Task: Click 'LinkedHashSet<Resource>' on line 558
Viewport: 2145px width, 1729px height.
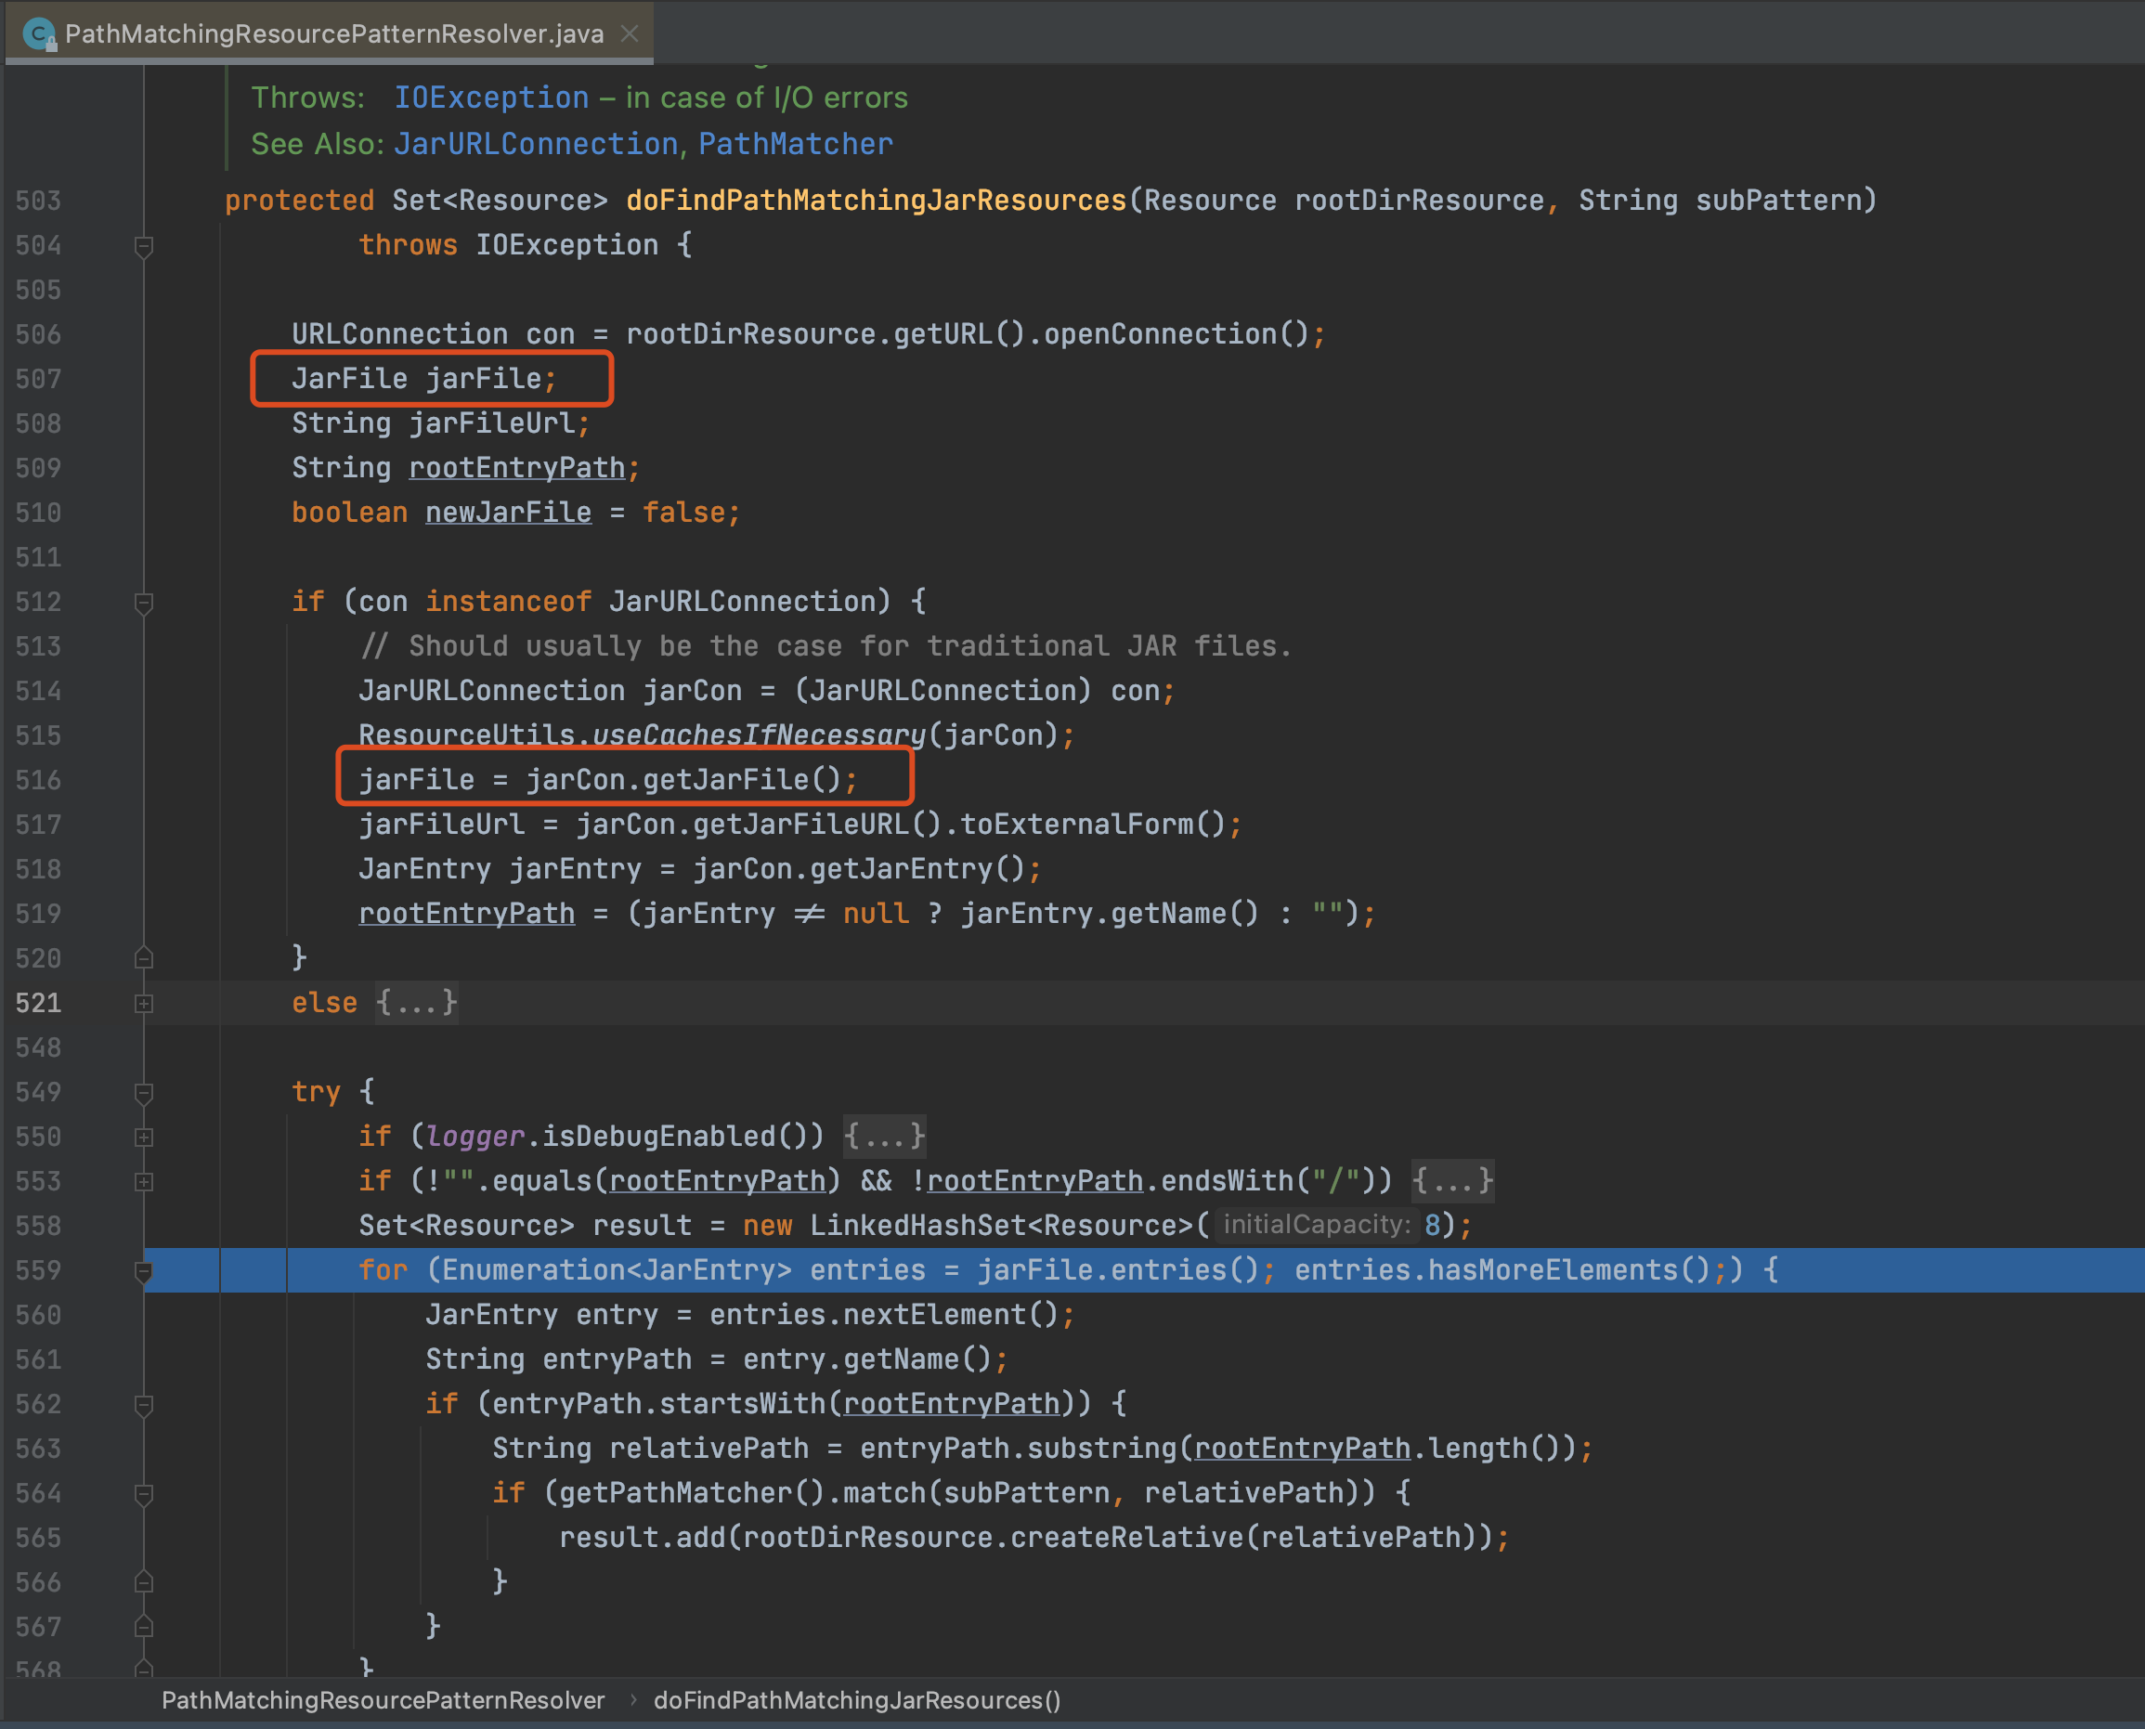Action: pos(1002,1225)
